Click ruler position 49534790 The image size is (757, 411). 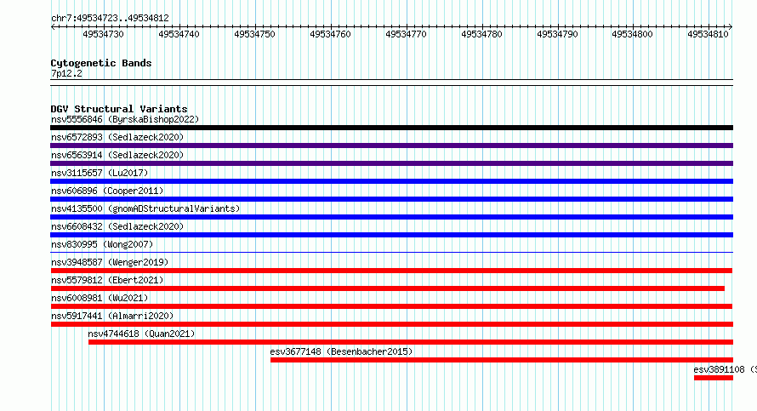pos(557,34)
